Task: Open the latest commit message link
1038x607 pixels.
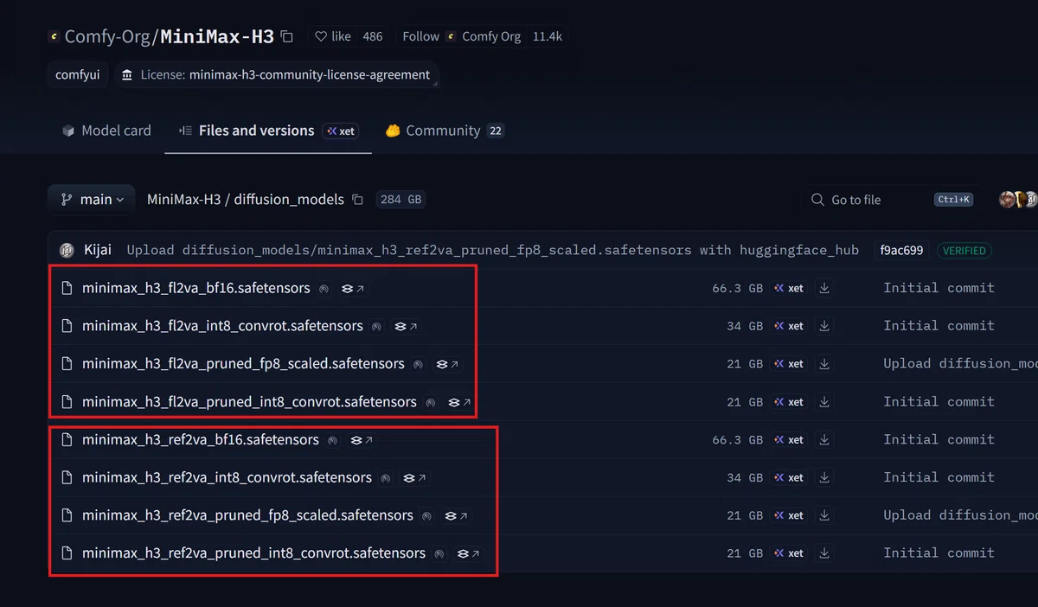Action: point(493,250)
